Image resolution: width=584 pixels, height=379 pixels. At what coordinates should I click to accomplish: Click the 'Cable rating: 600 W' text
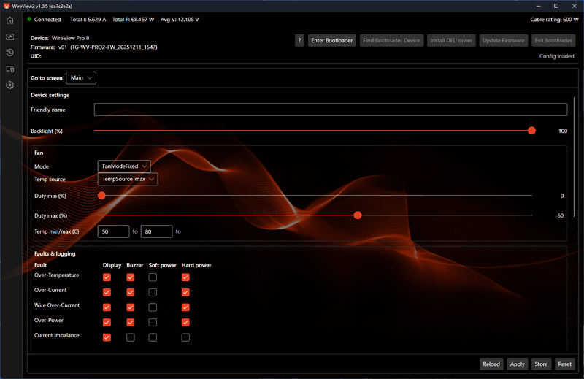[x=554, y=20]
